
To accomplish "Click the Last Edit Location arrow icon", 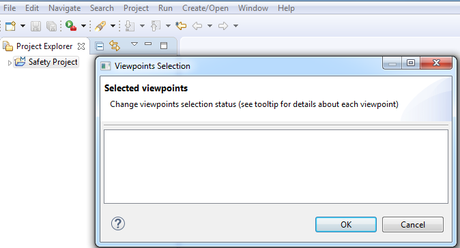I will 181,26.
